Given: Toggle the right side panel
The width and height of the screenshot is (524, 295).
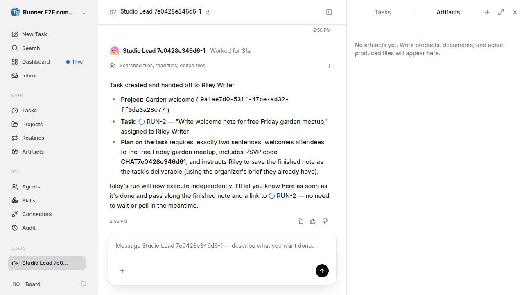Looking at the screenshot, I should coord(329,12).
